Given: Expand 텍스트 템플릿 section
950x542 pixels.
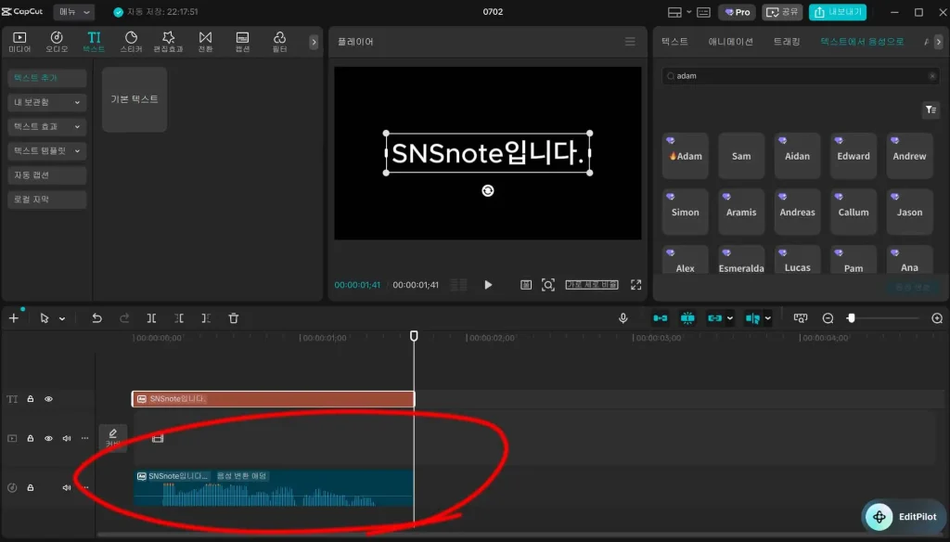Looking at the screenshot, I should (46, 151).
